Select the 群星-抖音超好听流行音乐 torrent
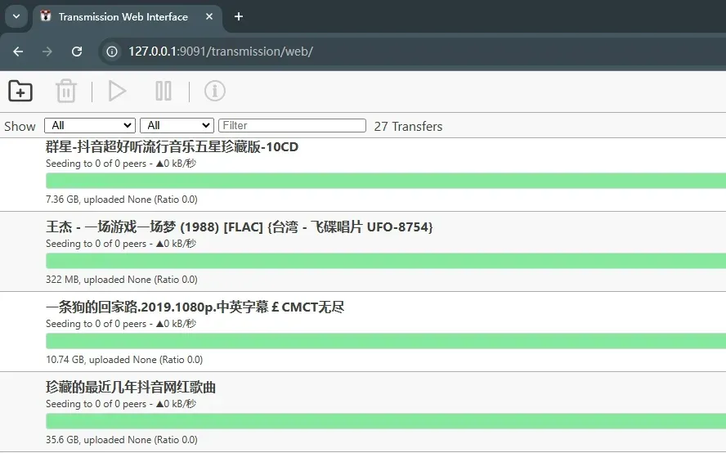 pos(172,147)
